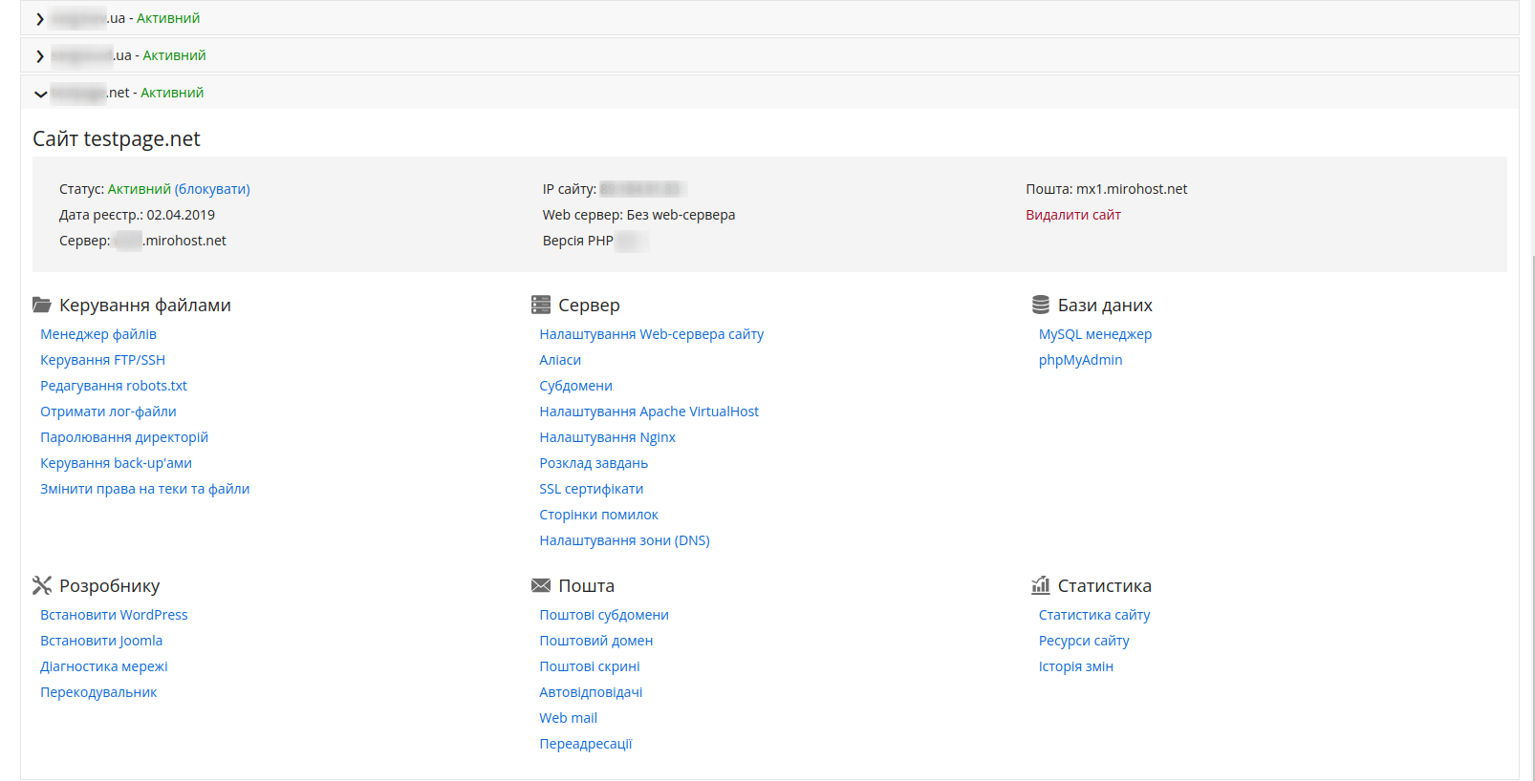
Task: Open Менеджер файлів
Action: click(98, 334)
